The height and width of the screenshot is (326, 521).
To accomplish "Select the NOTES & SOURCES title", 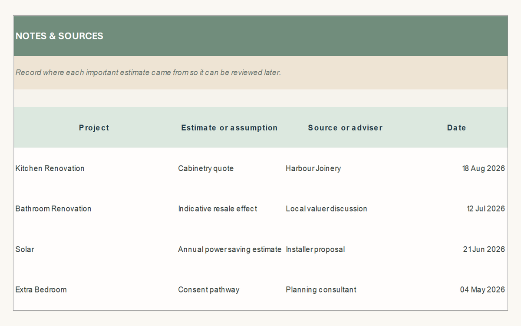I will pyautogui.click(x=59, y=36).
